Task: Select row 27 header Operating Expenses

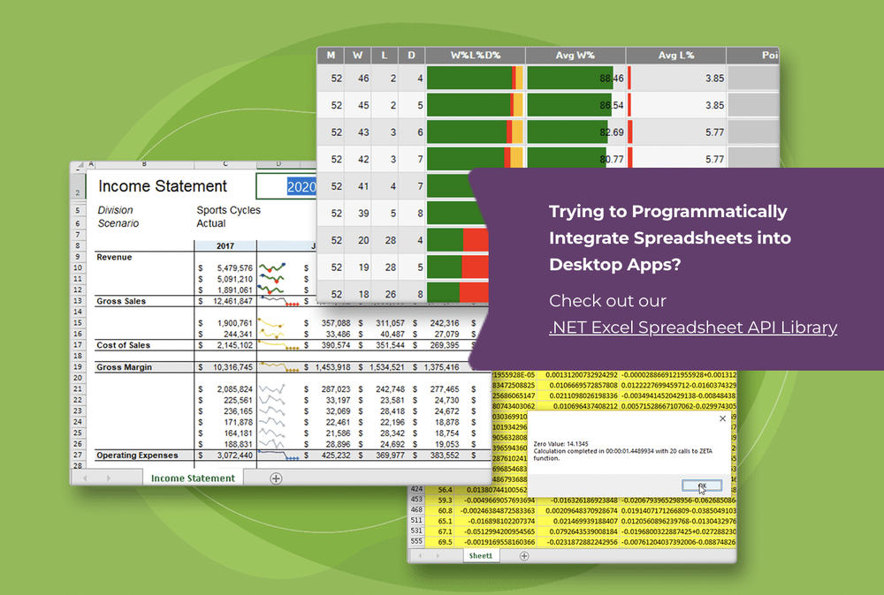Action: point(78,455)
